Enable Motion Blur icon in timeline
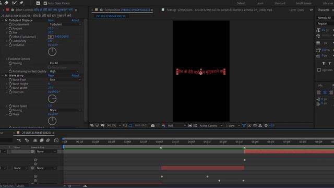Viewport: 334px width, 188px height. click(48, 140)
